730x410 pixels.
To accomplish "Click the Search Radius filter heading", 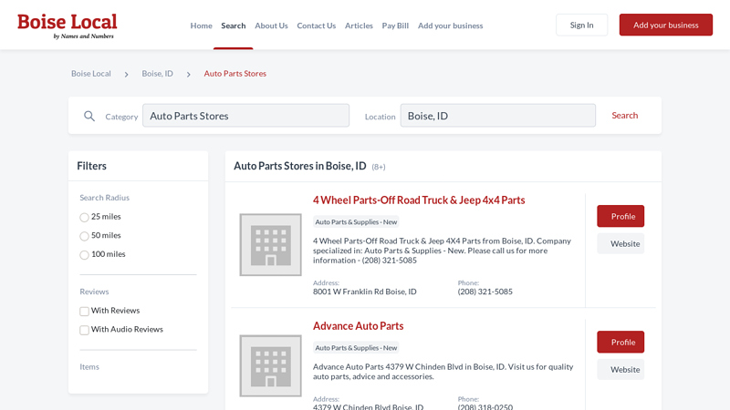I will (104, 198).
